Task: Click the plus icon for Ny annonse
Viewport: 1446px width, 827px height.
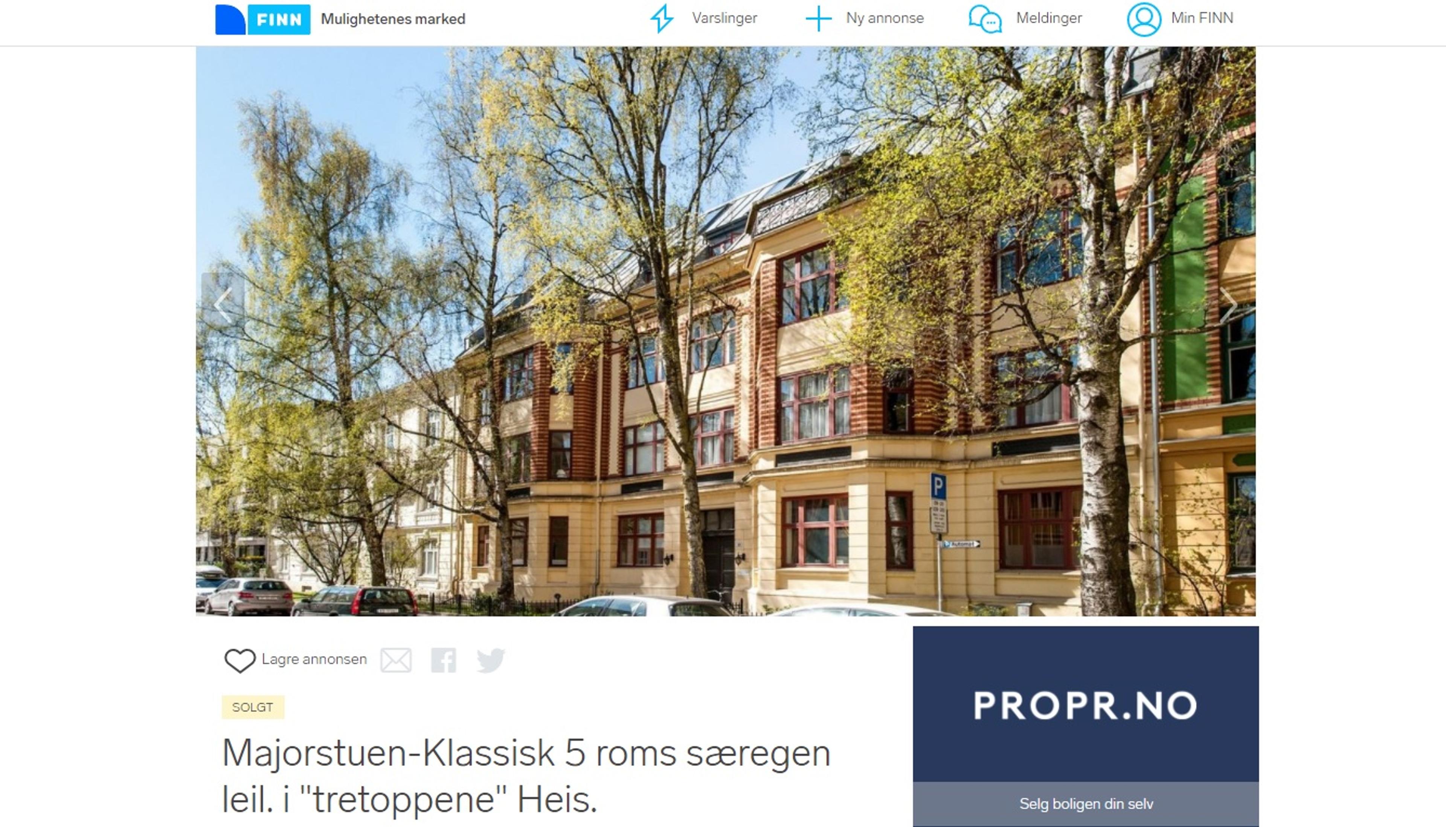Action: (x=818, y=19)
